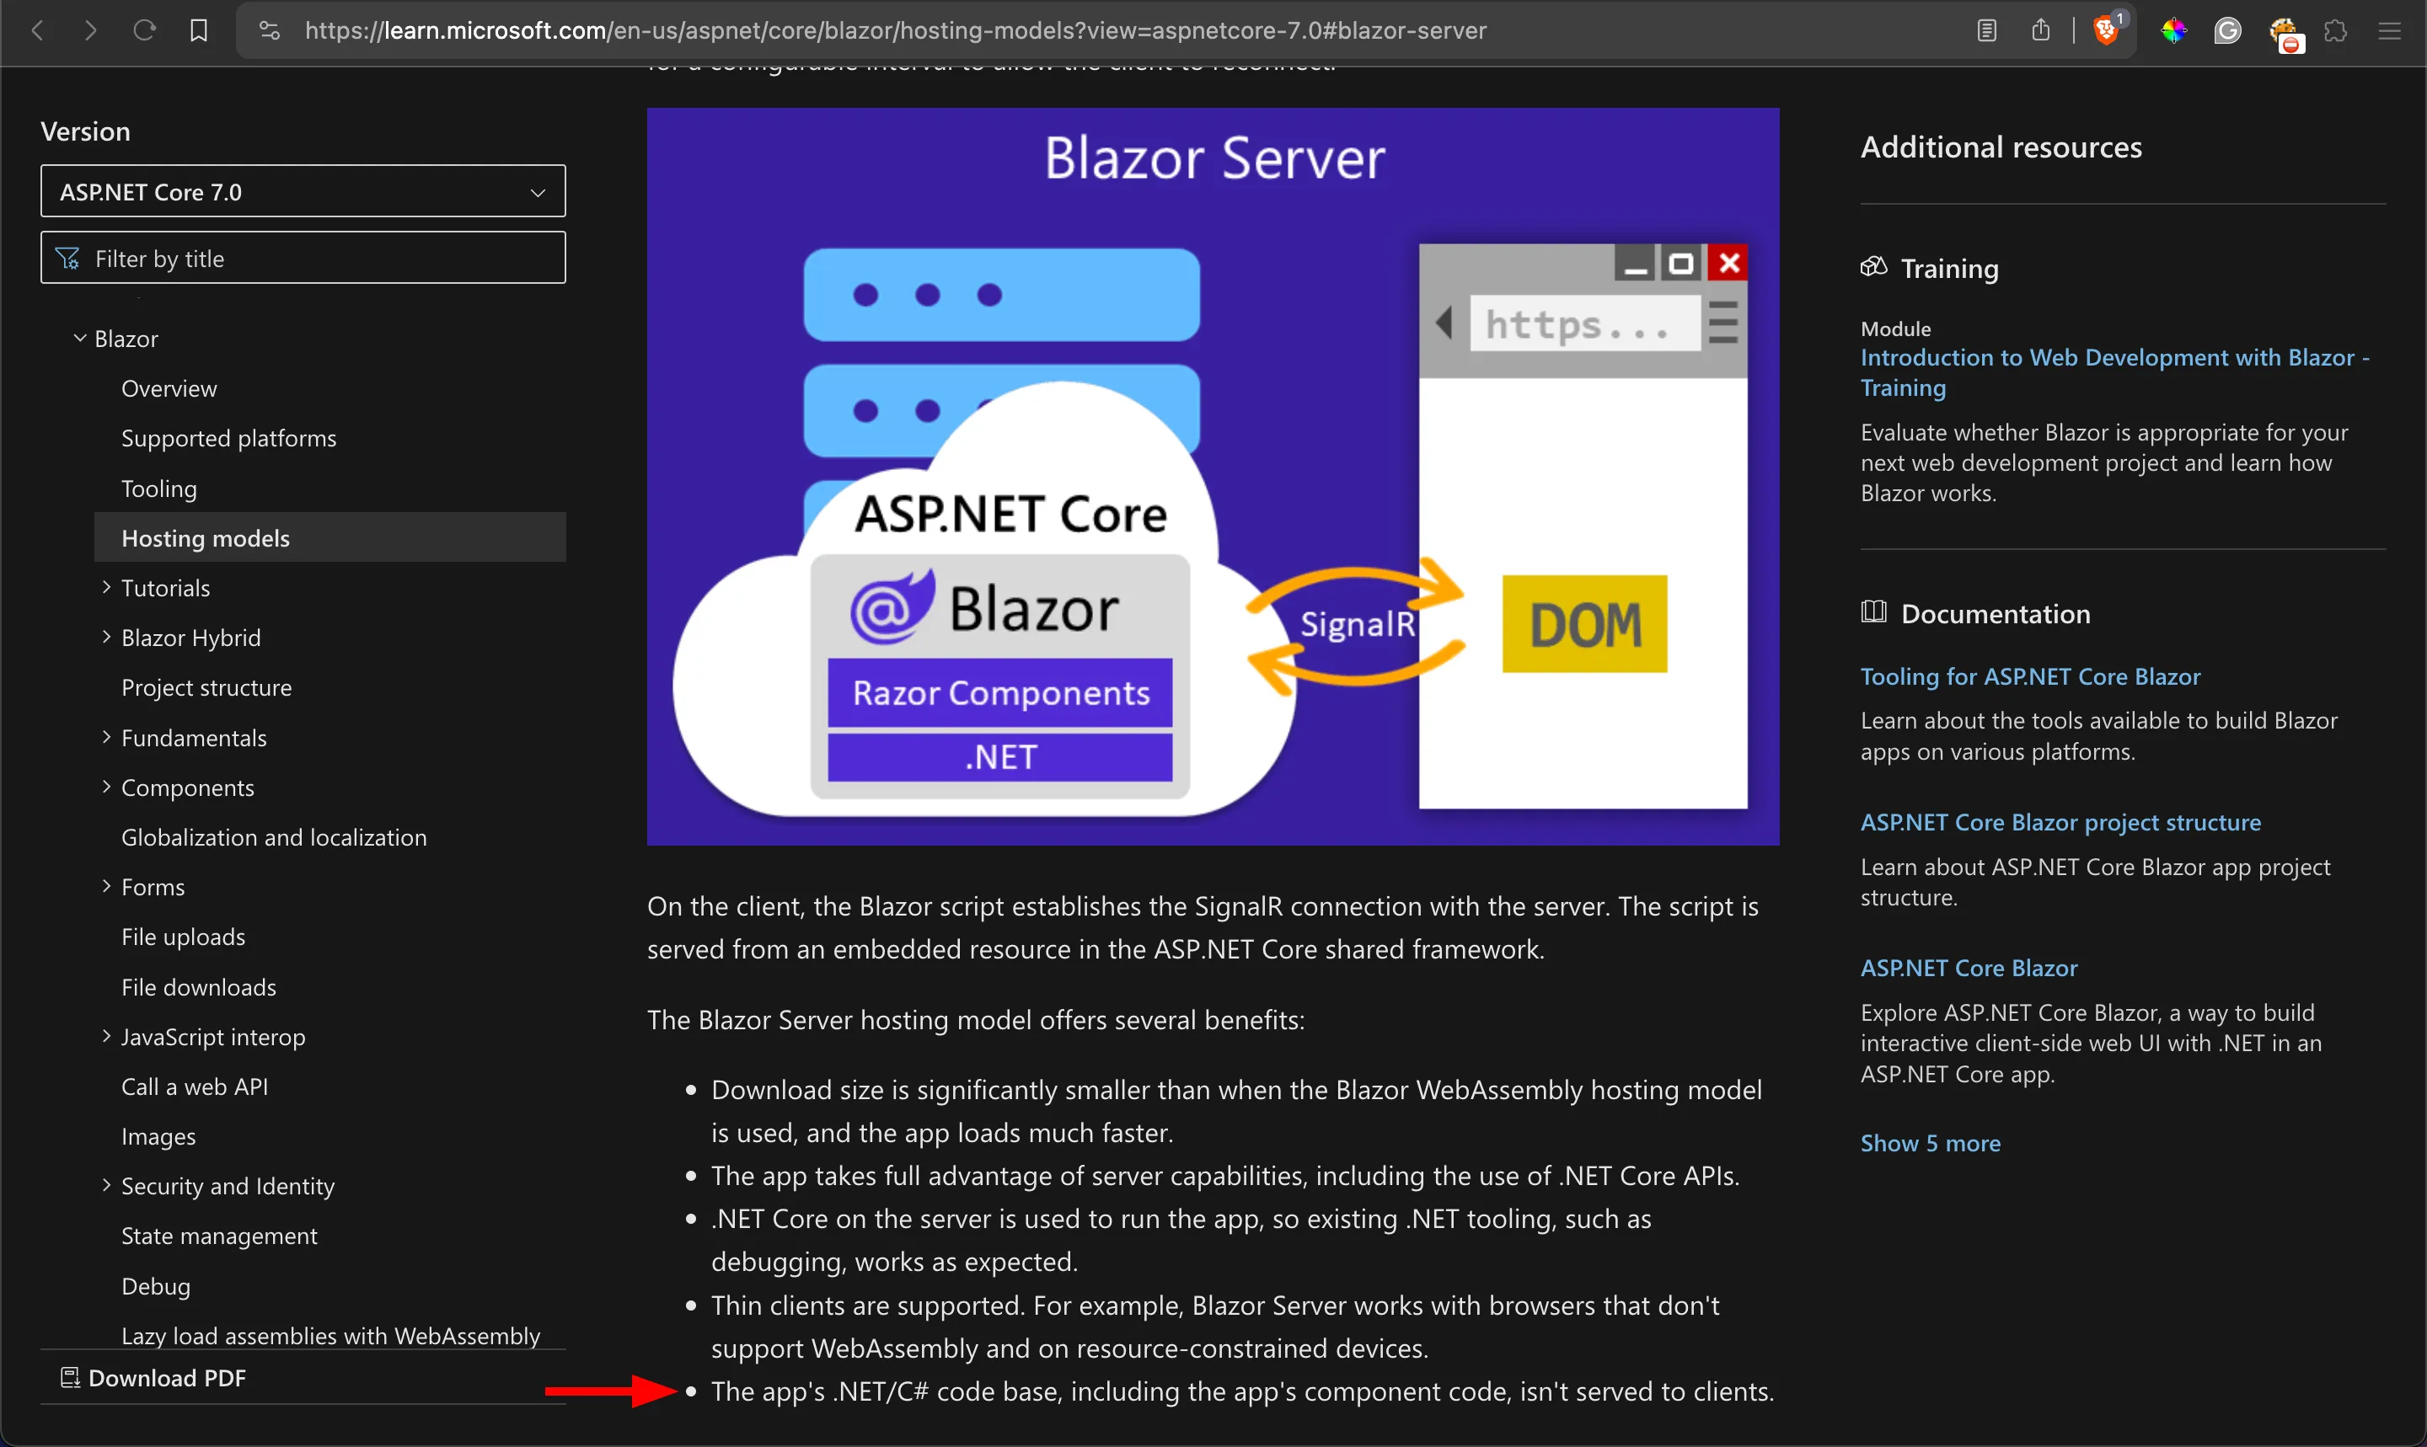Open the ASP.NET Core 7.0 version dropdown
The height and width of the screenshot is (1447, 2427).
pos(303,191)
